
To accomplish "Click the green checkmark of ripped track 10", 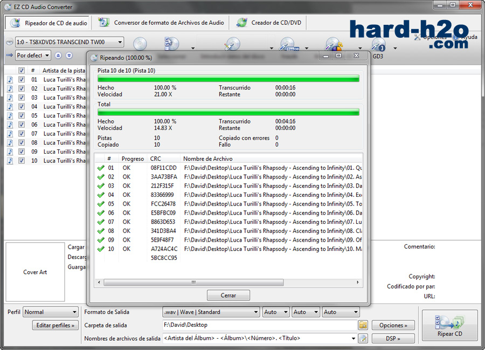I will click(101, 249).
